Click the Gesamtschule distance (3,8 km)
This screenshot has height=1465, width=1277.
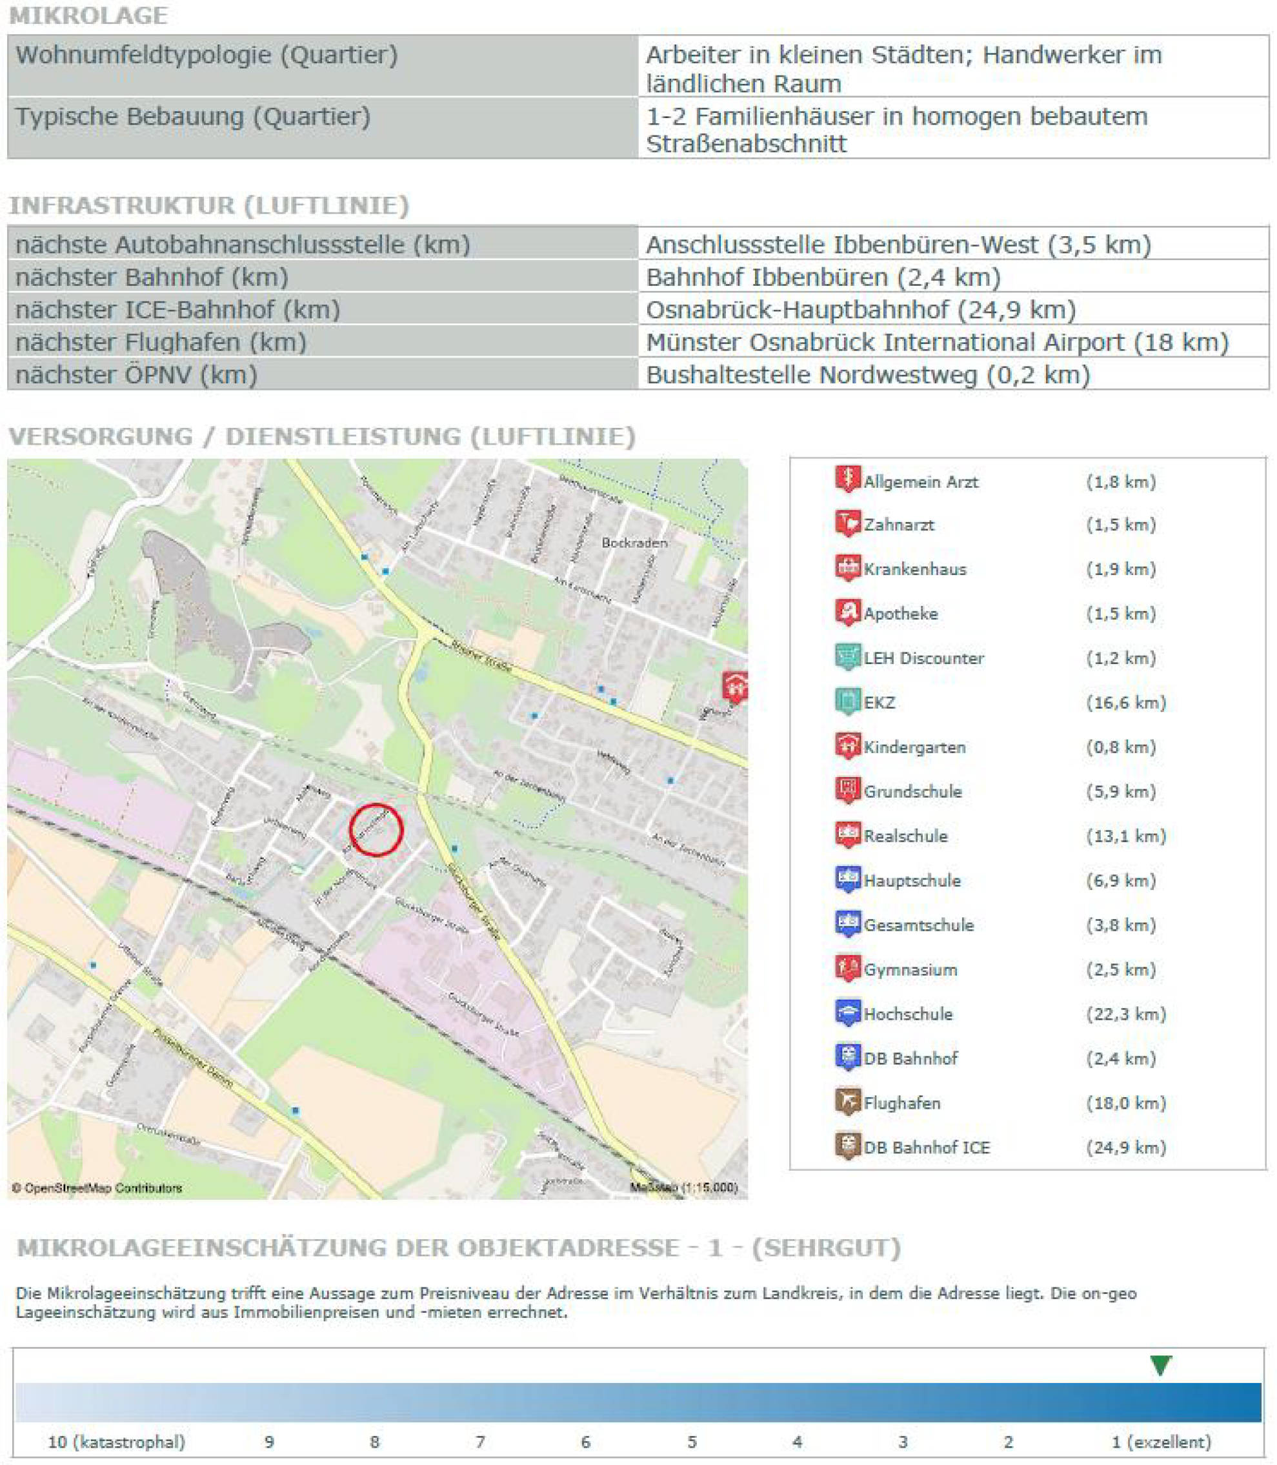coord(1121,925)
